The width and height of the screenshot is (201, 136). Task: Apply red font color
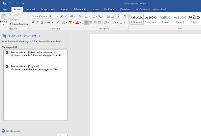(x=77, y=22)
